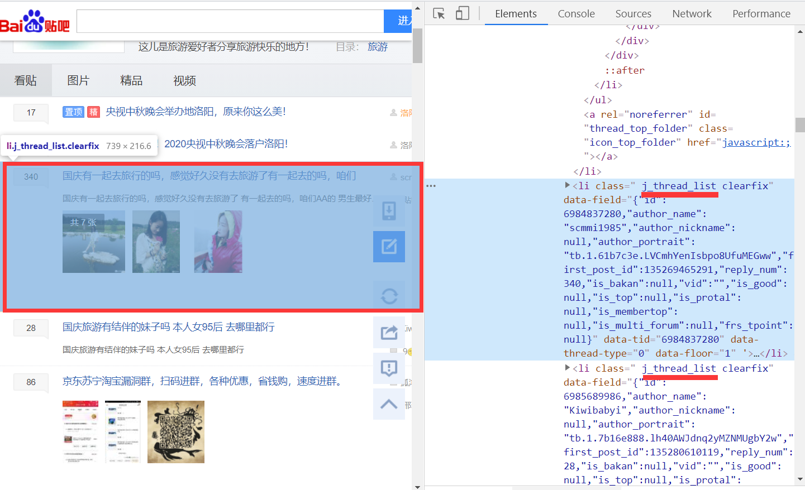Click the webpage vertical scrollbar thumb
Viewport: 805px width, 490px height.
[x=417, y=45]
